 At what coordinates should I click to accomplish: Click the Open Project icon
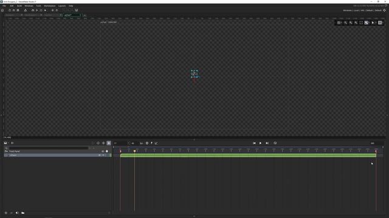click(x=13, y=10)
